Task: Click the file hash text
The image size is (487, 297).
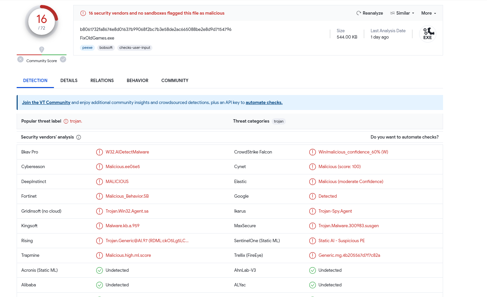Action: [155, 30]
